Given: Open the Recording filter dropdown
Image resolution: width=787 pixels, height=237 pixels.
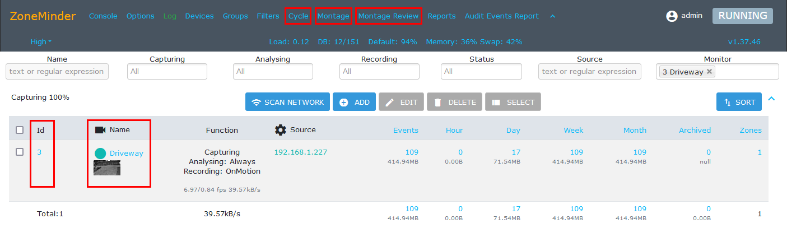Looking at the screenshot, I should [x=379, y=71].
